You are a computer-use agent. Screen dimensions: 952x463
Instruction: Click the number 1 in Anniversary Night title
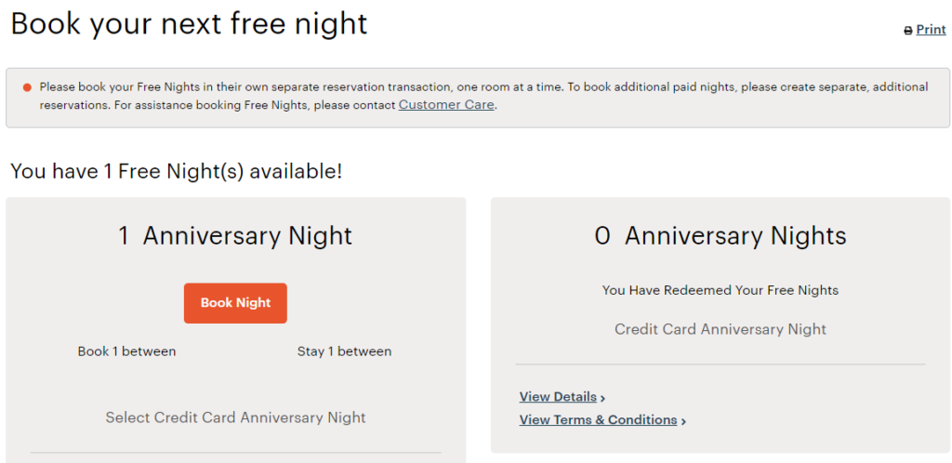[124, 236]
